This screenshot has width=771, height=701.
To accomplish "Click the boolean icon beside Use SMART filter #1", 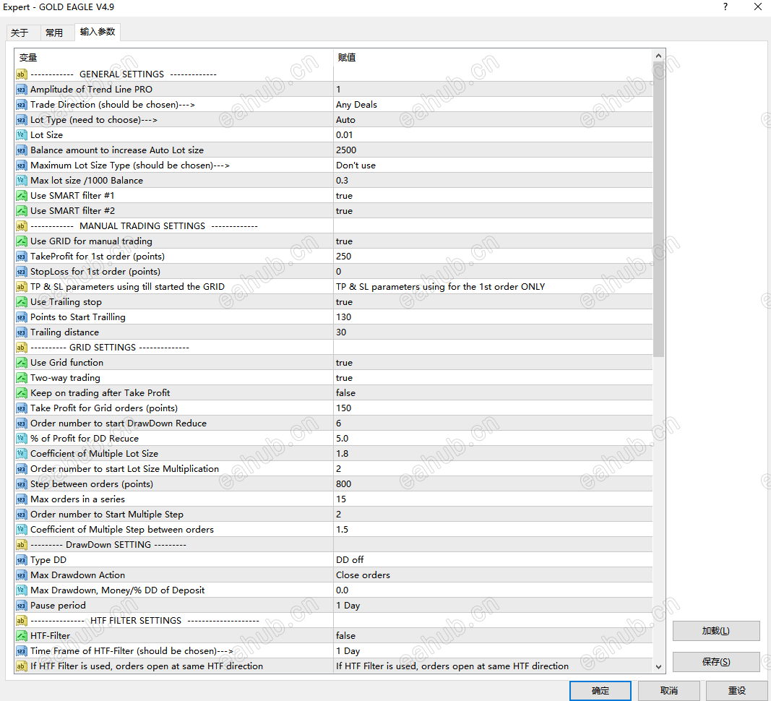I will click(x=21, y=196).
